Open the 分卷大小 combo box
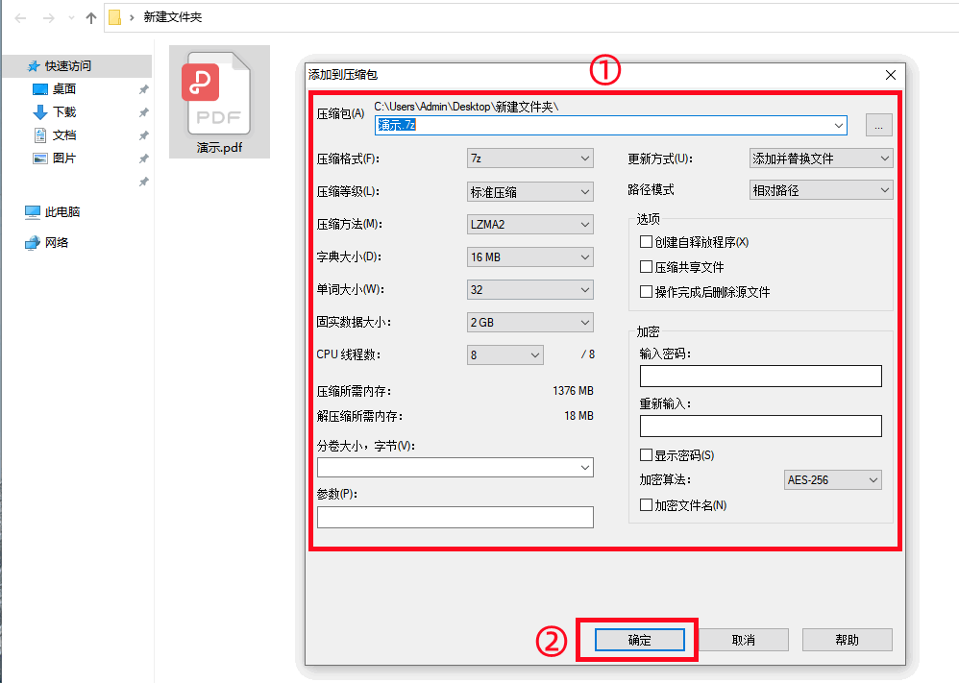Viewport: 959px width, 683px height. (455, 468)
